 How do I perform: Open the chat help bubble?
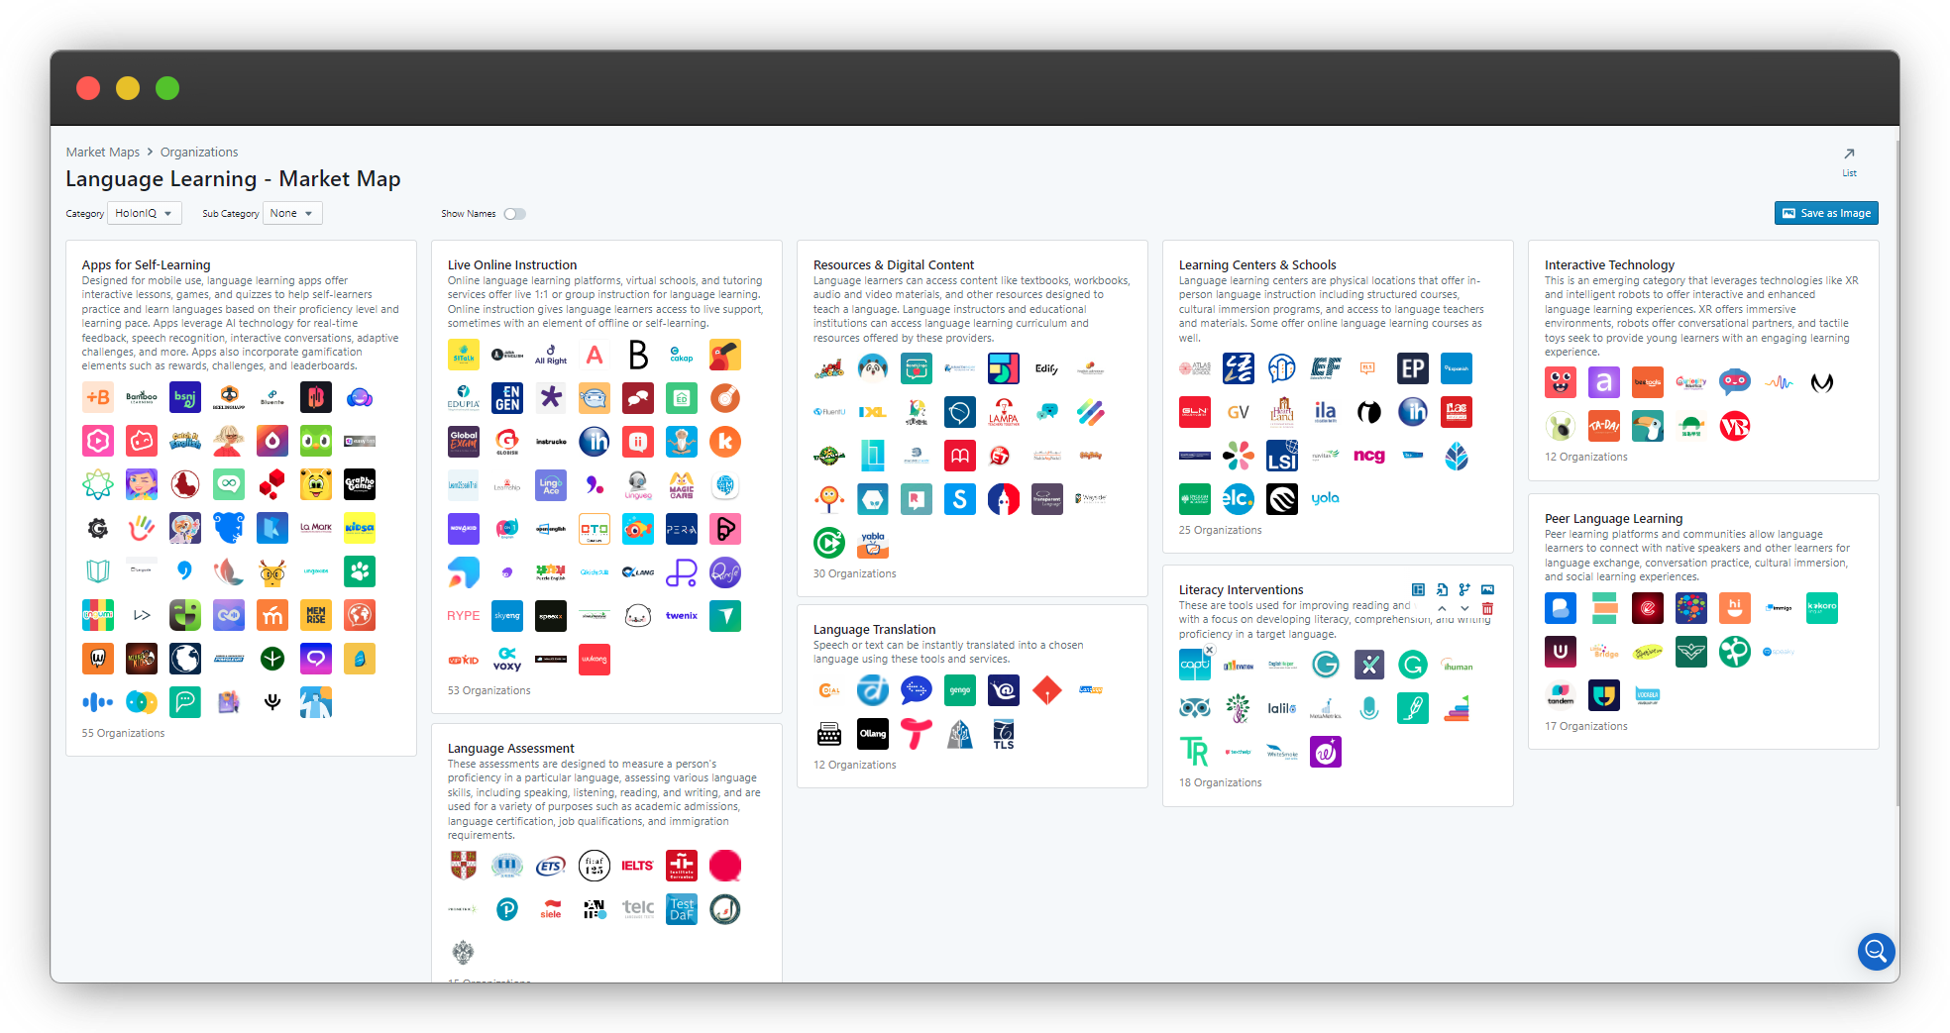[1876, 952]
